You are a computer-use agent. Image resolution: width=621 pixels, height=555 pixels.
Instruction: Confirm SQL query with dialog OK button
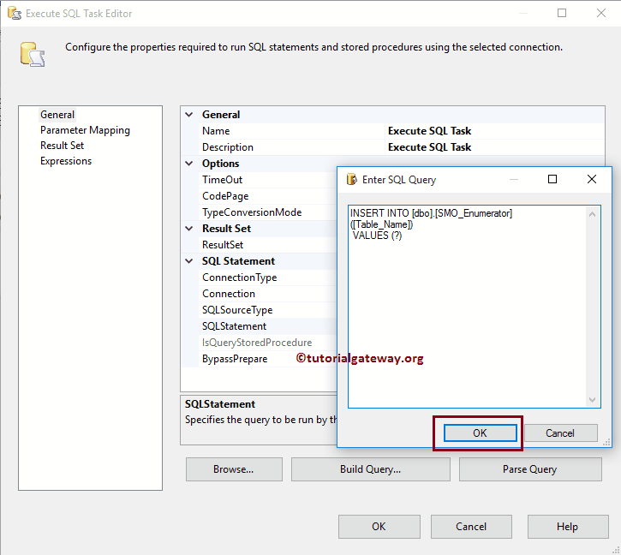(x=480, y=433)
